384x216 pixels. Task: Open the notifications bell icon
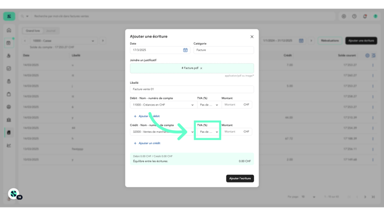(365, 16)
